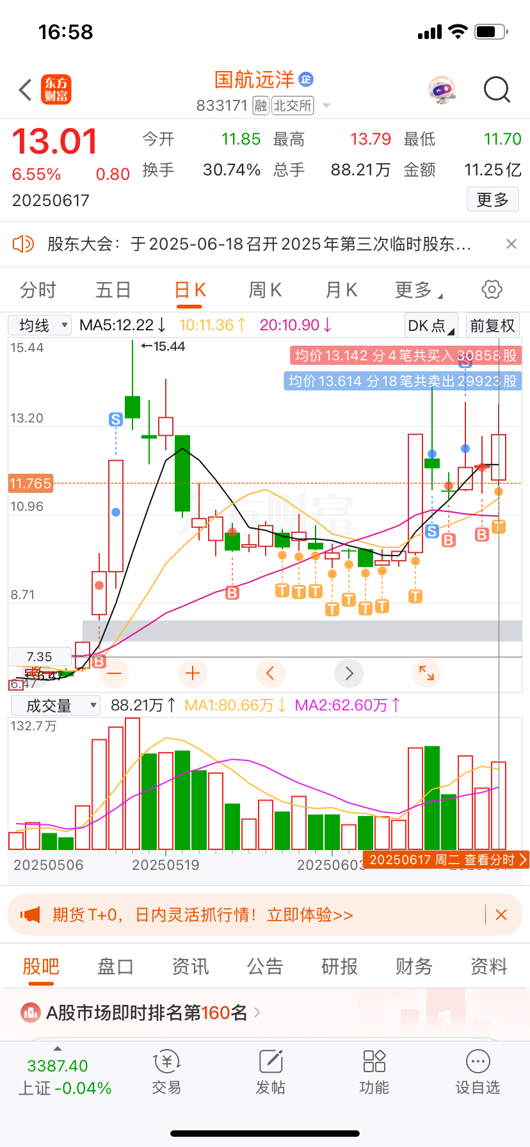Zoom in chart with plus icon
Viewport: 530px width, 1147px height.
click(193, 673)
